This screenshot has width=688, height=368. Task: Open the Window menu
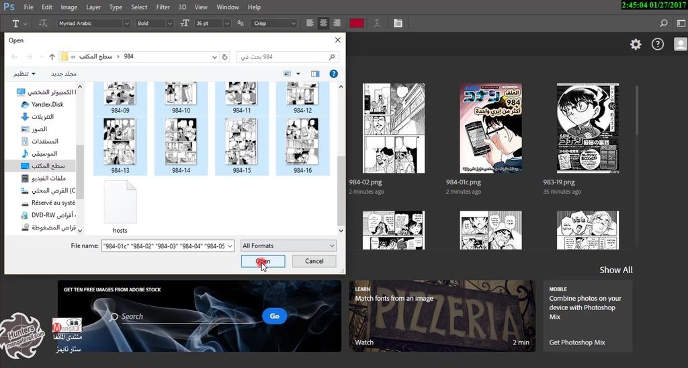click(228, 7)
